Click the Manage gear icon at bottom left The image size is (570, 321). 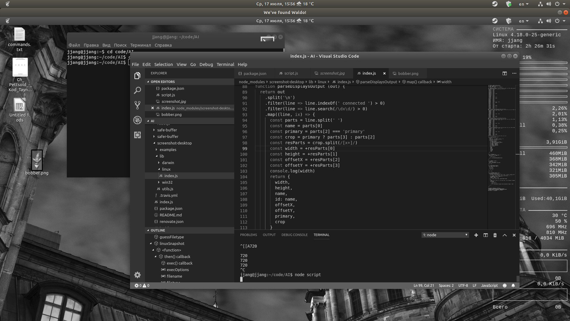point(137,275)
